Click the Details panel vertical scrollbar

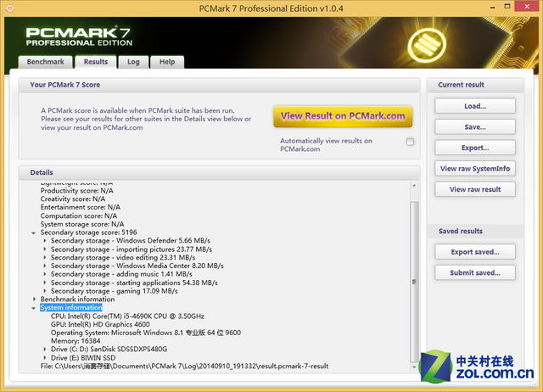tap(414, 280)
